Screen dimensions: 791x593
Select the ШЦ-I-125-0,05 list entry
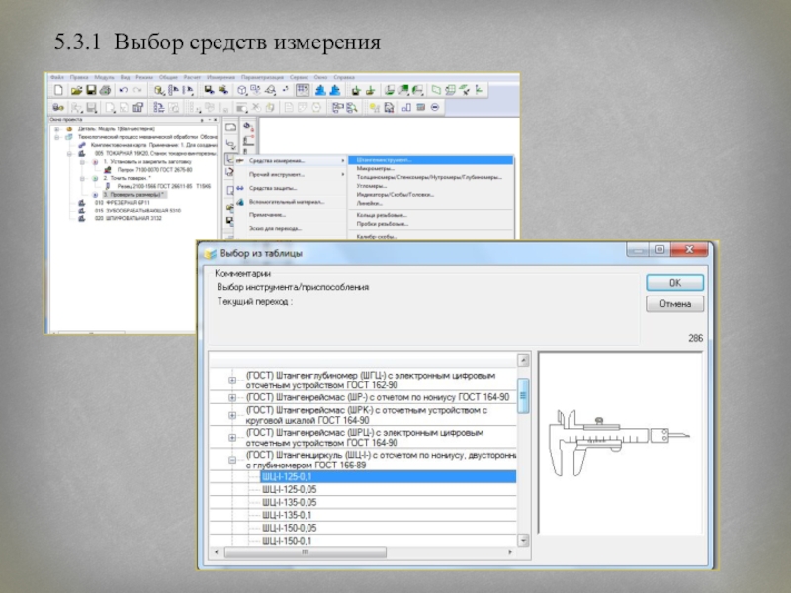coord(289,489)
